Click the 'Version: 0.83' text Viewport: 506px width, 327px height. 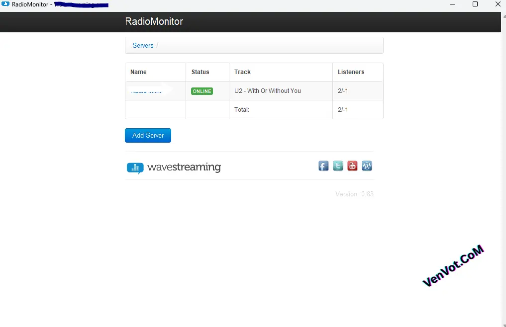354,194
